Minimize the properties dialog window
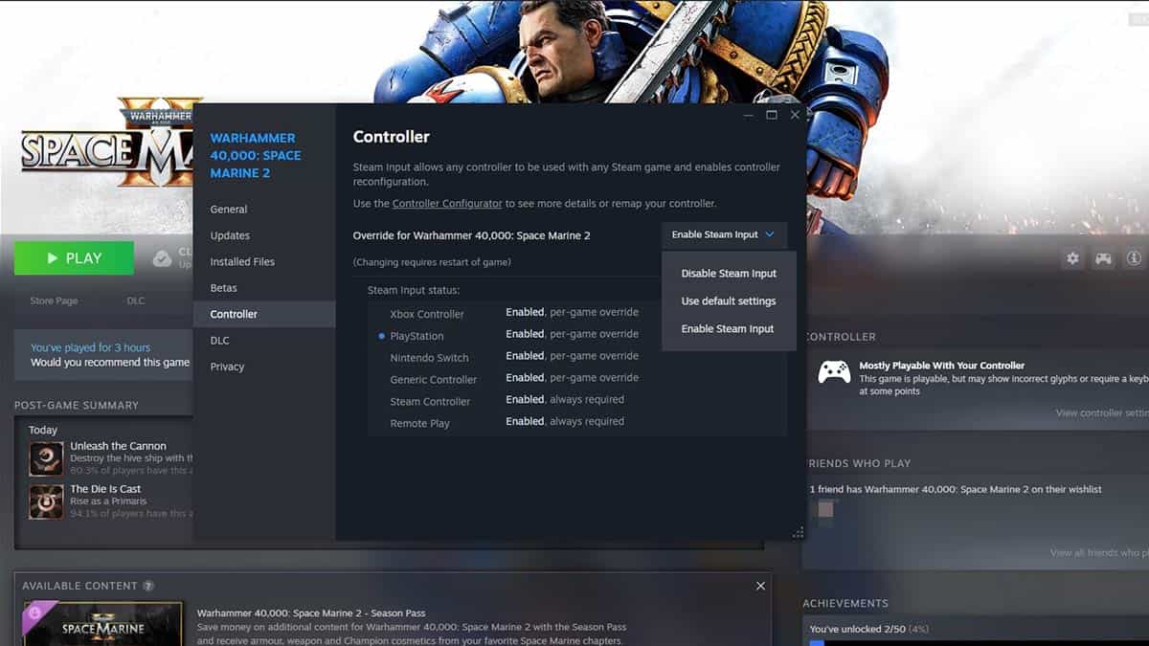The height and width of the screenshot is (646, 1149). (749, 115)
